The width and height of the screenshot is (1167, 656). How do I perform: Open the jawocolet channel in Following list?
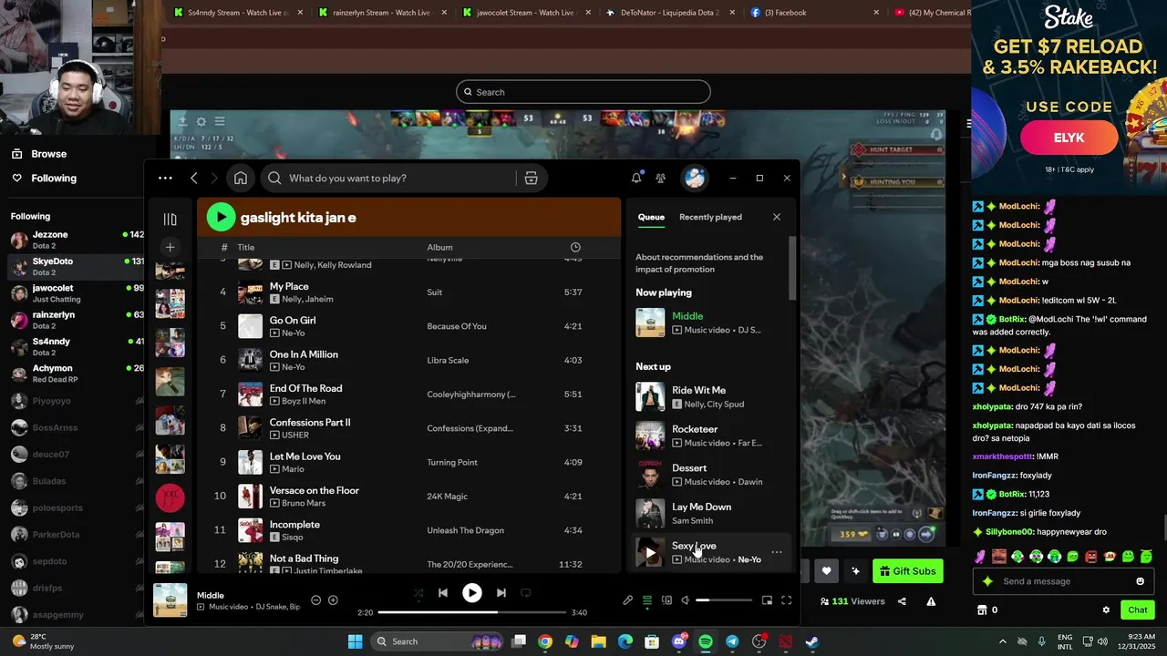coord(77,293)
